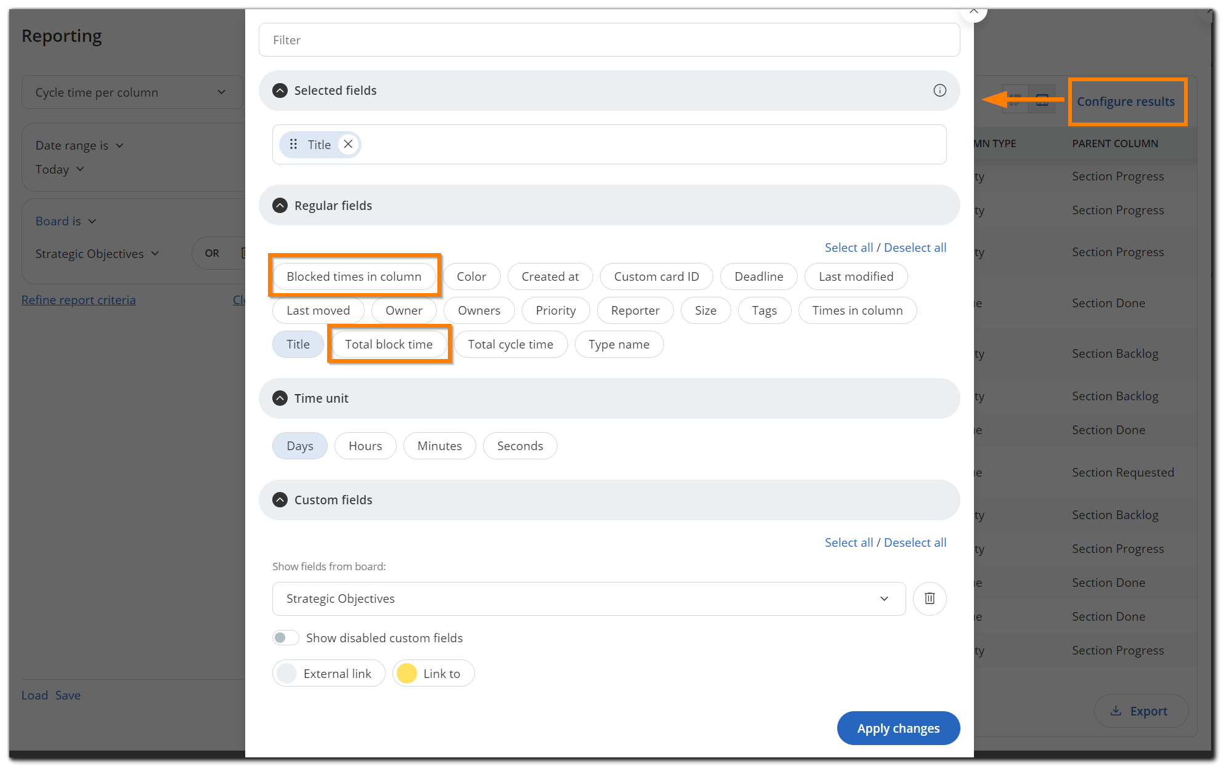Toggle the Type name field chip

pos(619,344)
